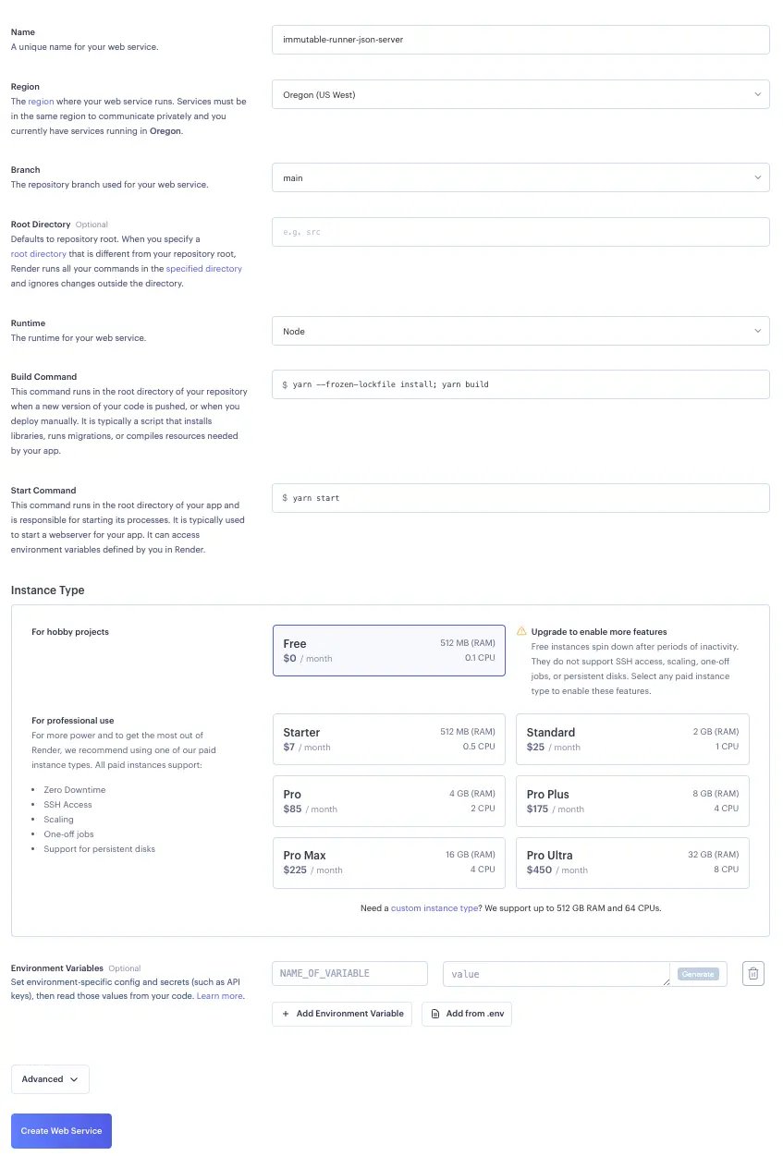Follow the Learn more link
The image size is (783, 1156).
219,996
